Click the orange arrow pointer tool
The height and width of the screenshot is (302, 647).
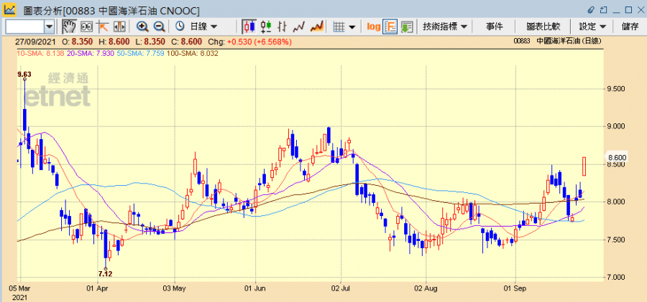pyautogui.click(x=102, y=27)
